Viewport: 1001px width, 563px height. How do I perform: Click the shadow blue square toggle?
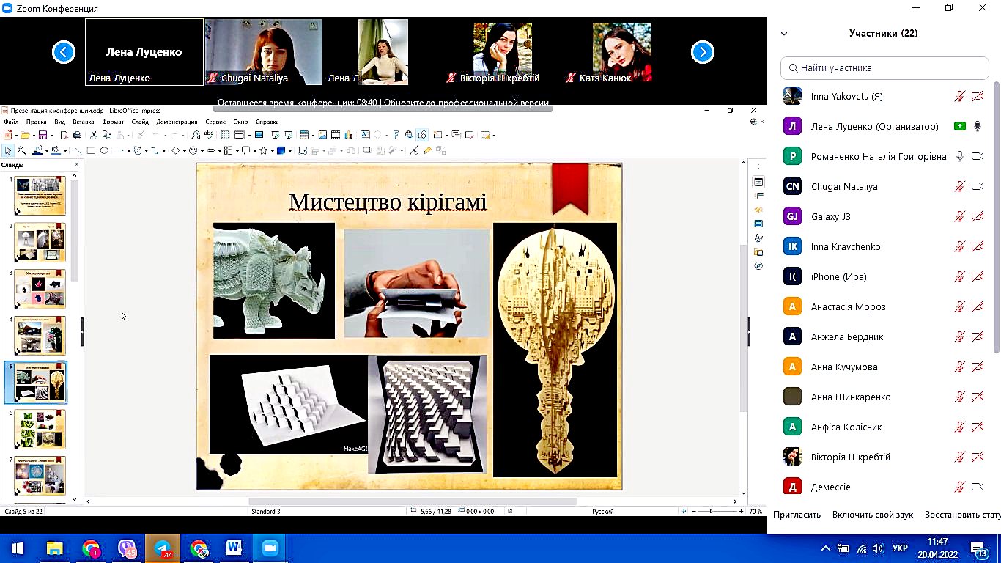281,151
